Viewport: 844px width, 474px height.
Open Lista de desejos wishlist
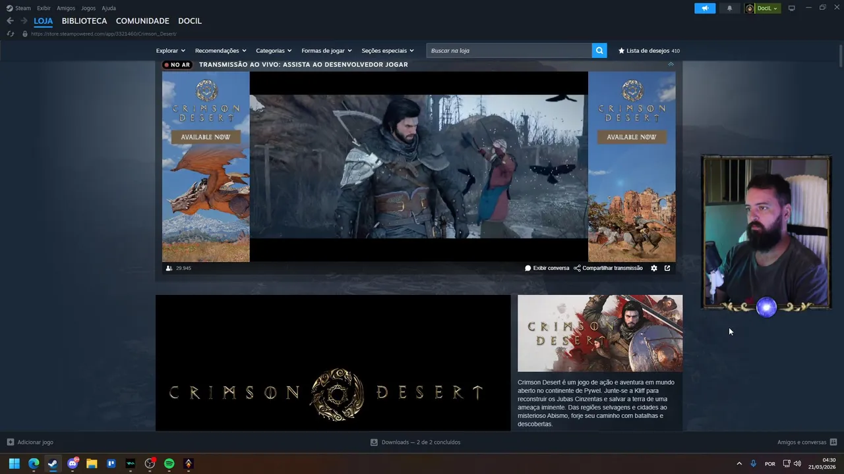[x=649, y=51]
